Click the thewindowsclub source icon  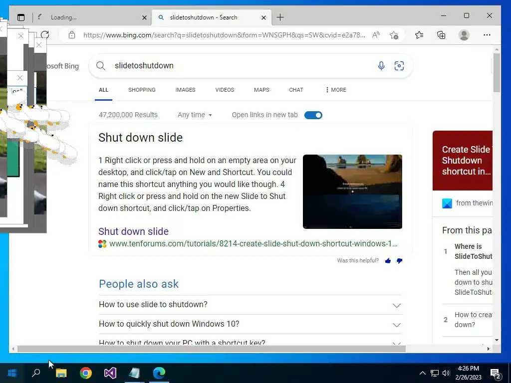point(447,203)
